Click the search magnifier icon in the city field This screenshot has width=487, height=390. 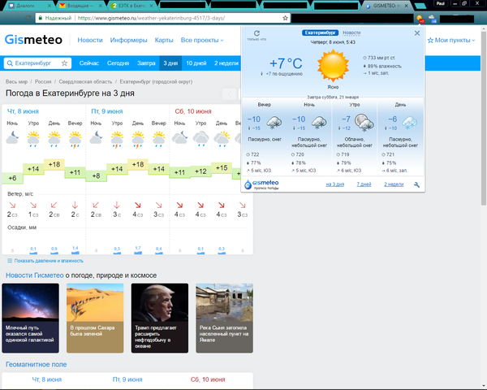(10, 63)
